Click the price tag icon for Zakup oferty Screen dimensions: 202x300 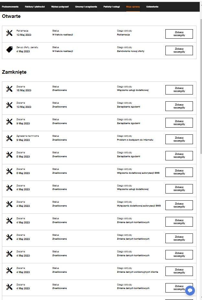pyautogui.click(x=9, y=49)
